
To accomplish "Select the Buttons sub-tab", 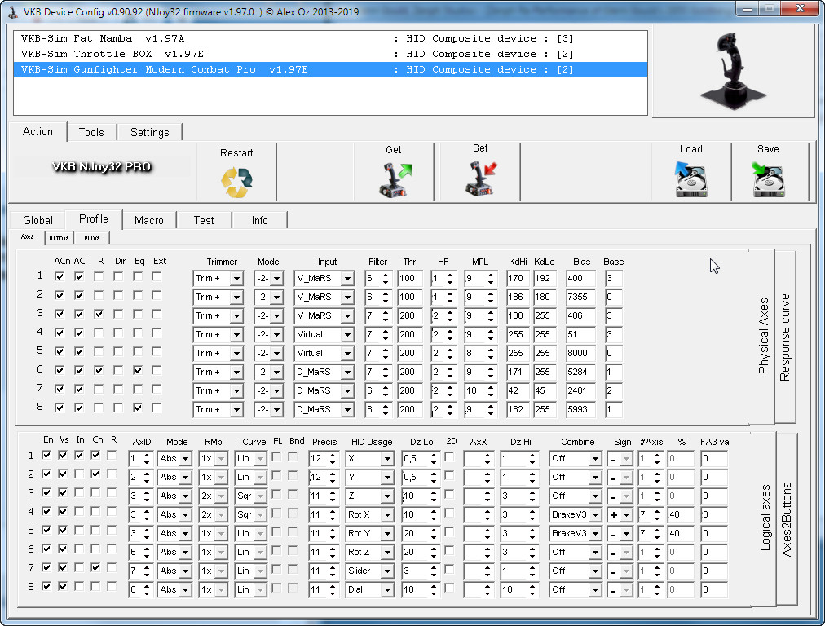I will (59, 238).
